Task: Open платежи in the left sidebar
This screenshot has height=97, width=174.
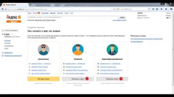Action: point(7,43)
